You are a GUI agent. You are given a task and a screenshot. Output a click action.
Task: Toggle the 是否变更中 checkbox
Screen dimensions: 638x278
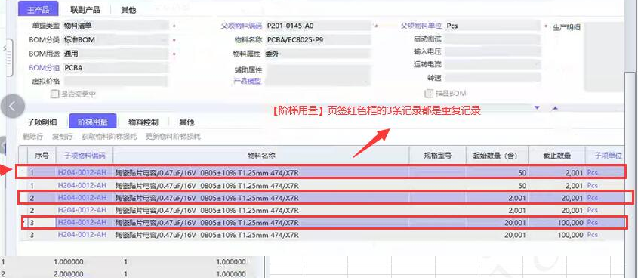point(54,94)
